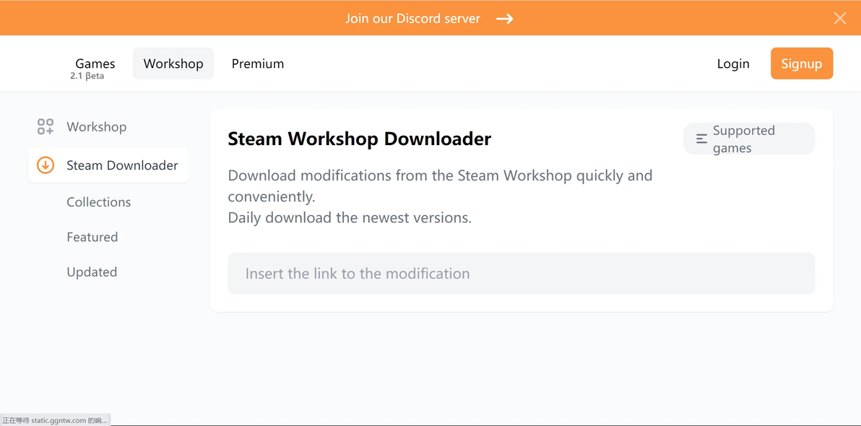The height and width of the screenshot is (426, 861).
Task: Click the Workshop grid-plus sidebar icon
Action: pyautogui.click(x=46, y=127)
